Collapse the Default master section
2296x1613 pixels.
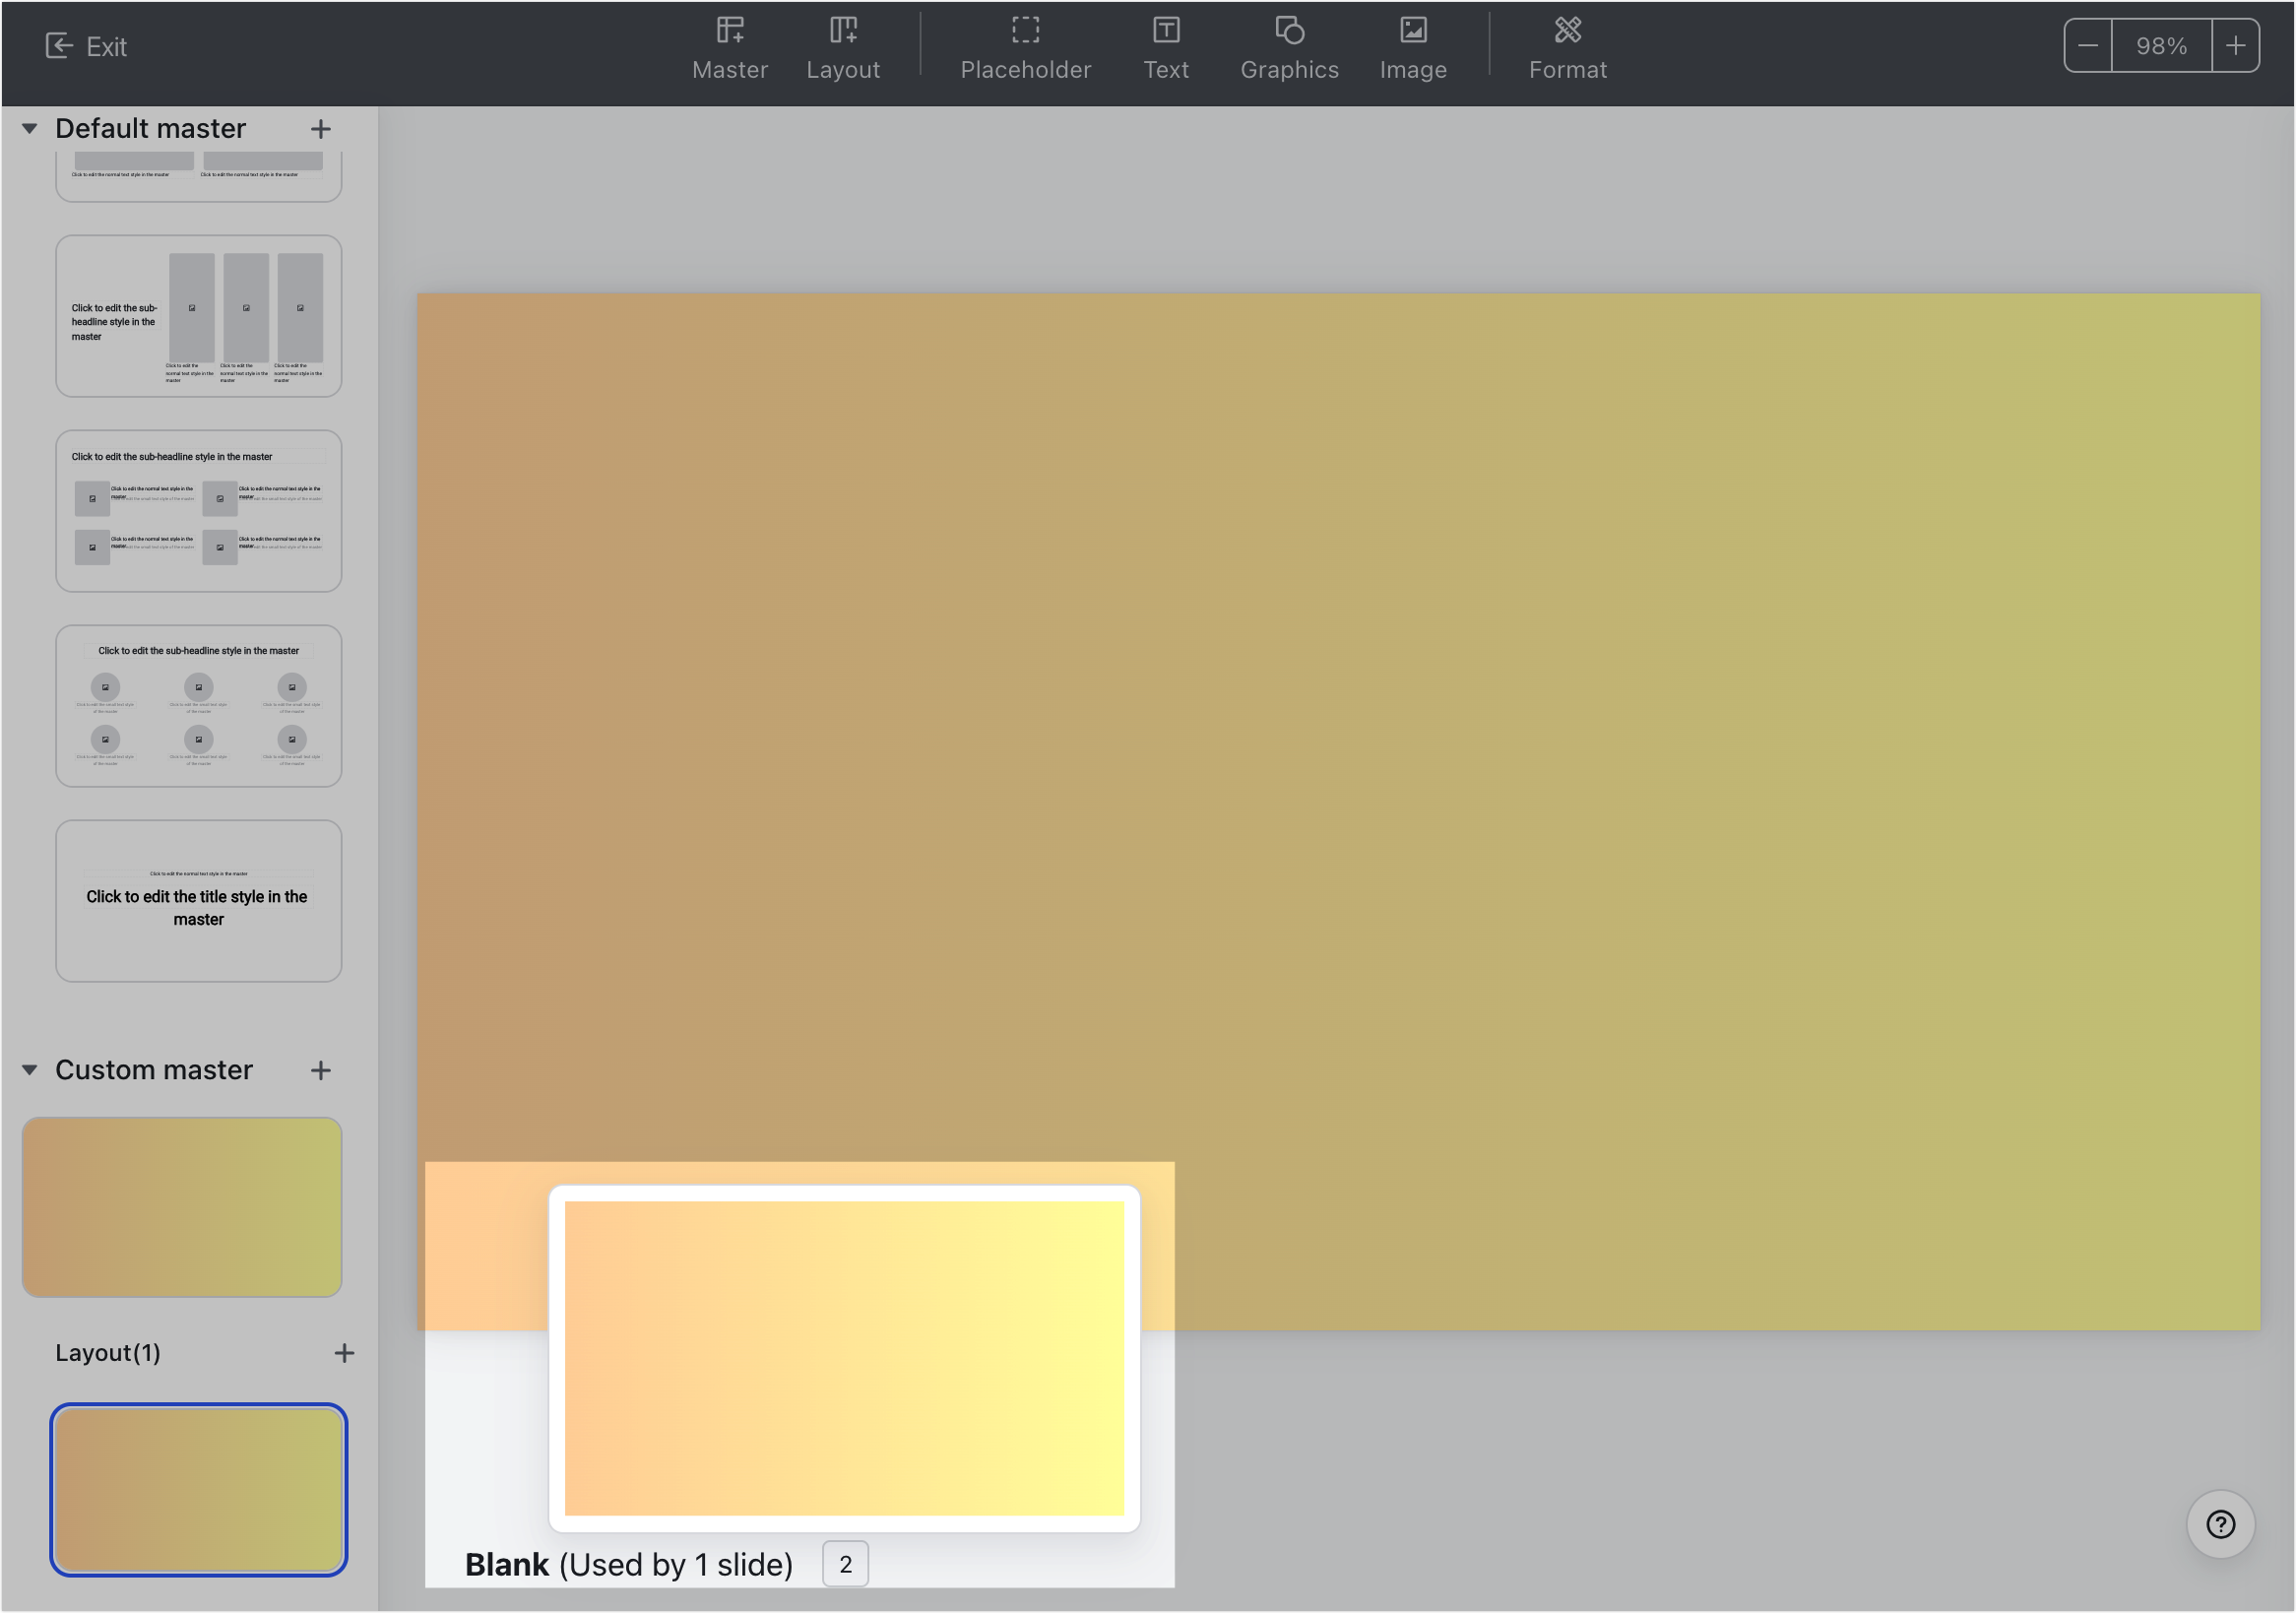[30, 129]
